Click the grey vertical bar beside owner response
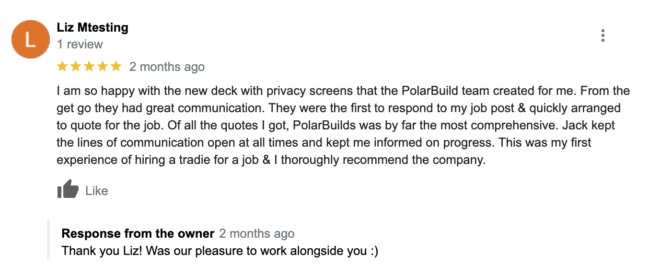649x277 pixels. [x=48, y=240]
